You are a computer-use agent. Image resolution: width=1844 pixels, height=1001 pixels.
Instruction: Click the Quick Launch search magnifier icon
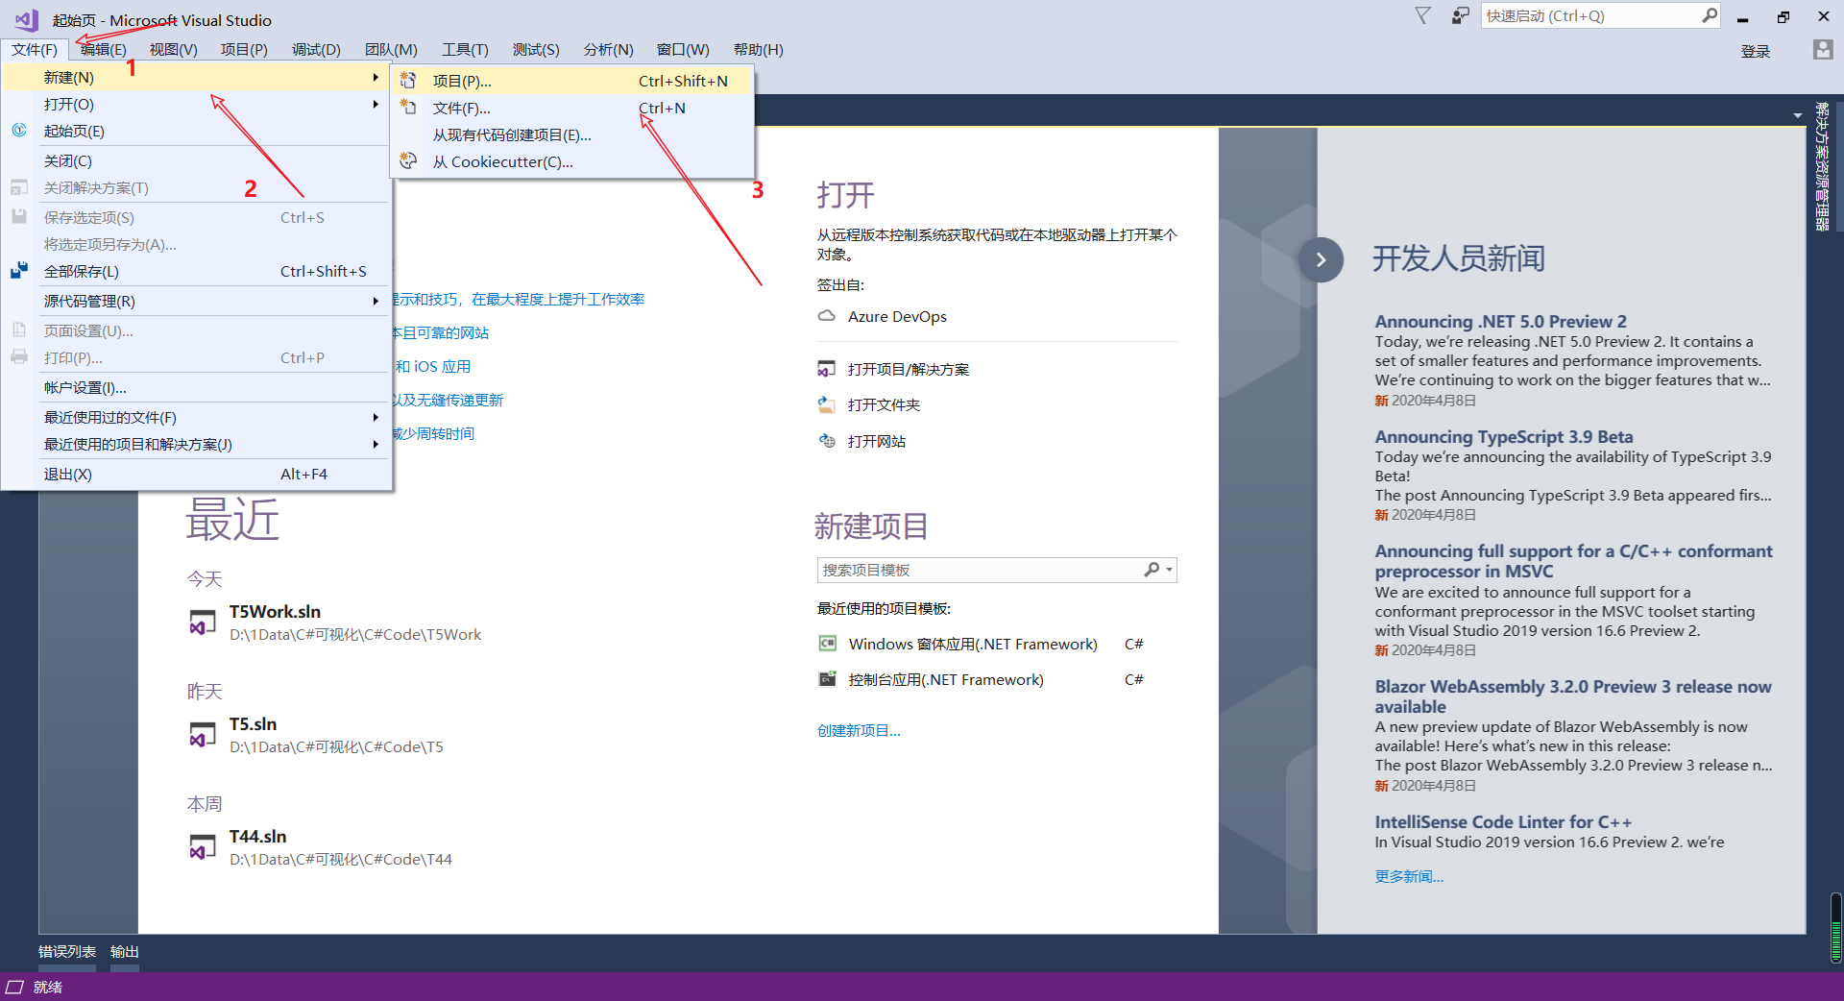click(x=1710, y=15)
